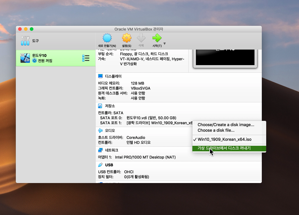Image resolution: width=299 pixels, height=215 pixels.
Task: Select the 윈도우10 virtual machine entry
Action: click(x=56, y=58)
